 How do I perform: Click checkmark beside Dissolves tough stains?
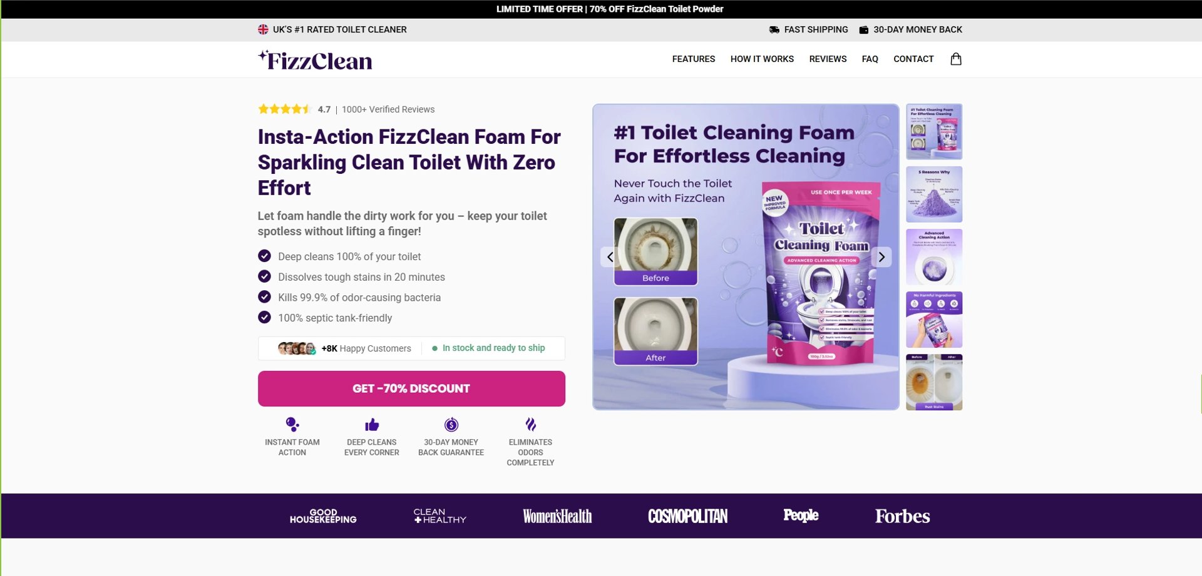[264, 276]
